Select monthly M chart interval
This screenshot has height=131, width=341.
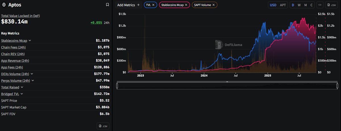click(x=305, y=5)
